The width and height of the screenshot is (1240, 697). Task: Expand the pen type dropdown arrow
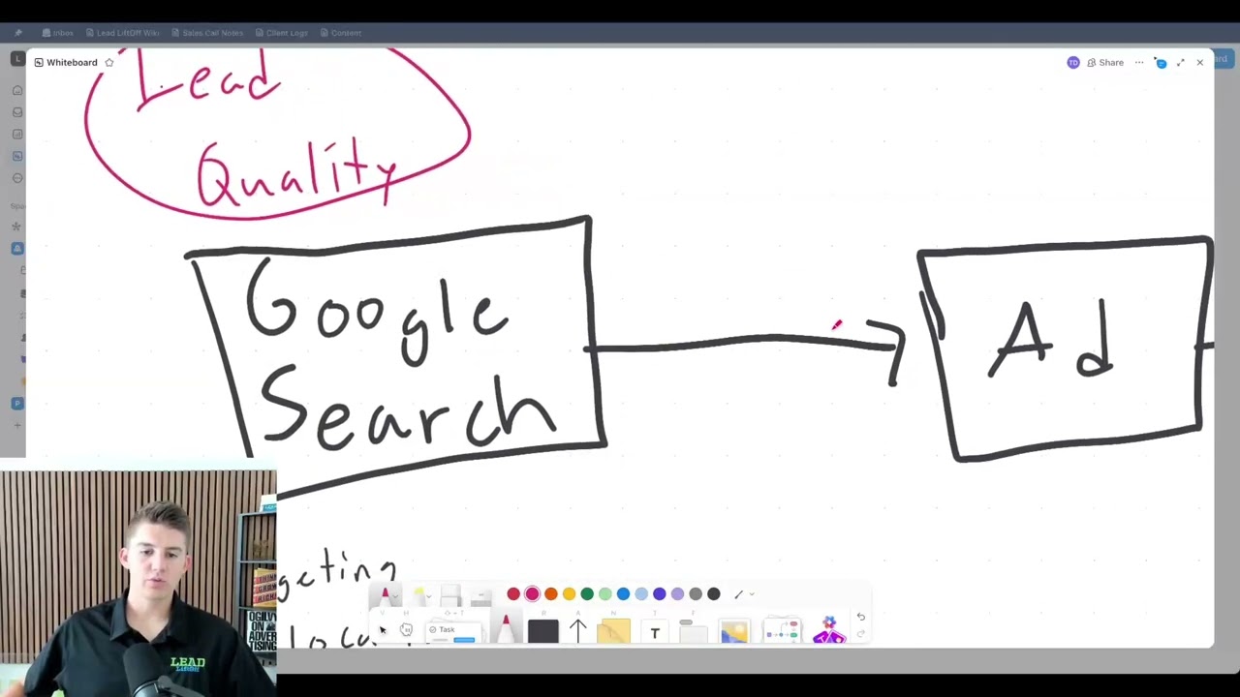click(x=395, y=596)
